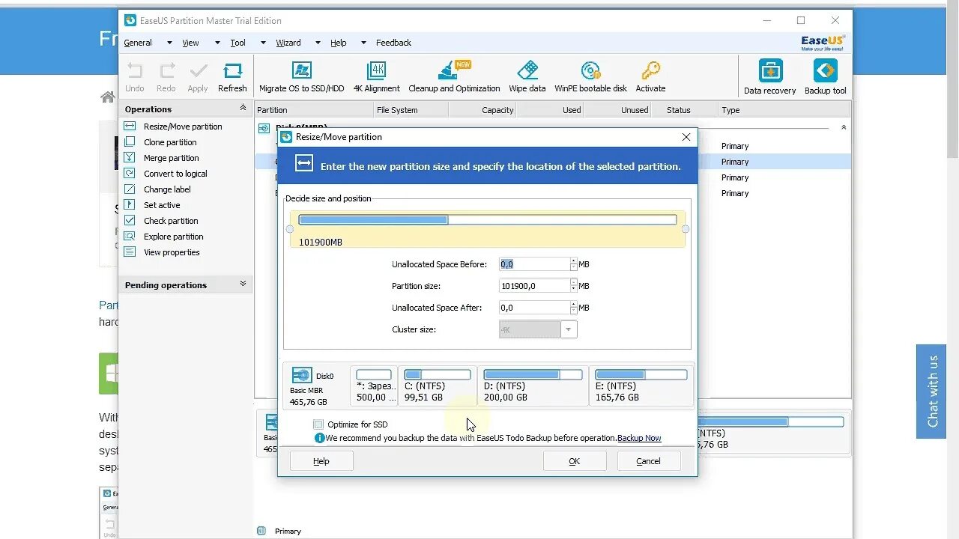Click the Redo toolbar icon
The height and width of the screenshot is (539, 959).
pyautogui.click(x=166, y=77)
